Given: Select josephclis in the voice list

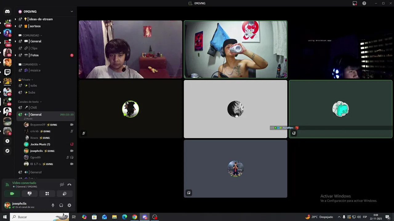Looking at the screenshot, I should (49, 151).
